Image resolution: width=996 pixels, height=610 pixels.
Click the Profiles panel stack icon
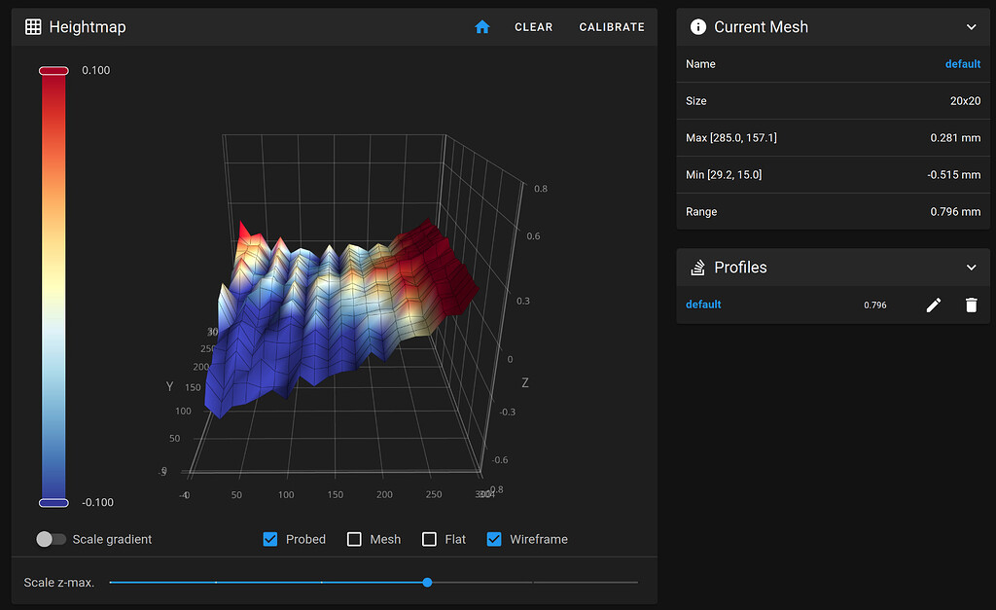click(697, 267)
